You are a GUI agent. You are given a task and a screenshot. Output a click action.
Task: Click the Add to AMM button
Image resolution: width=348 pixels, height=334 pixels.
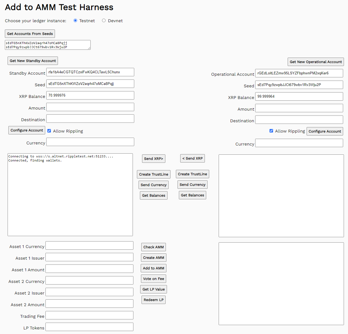point(153,268)
